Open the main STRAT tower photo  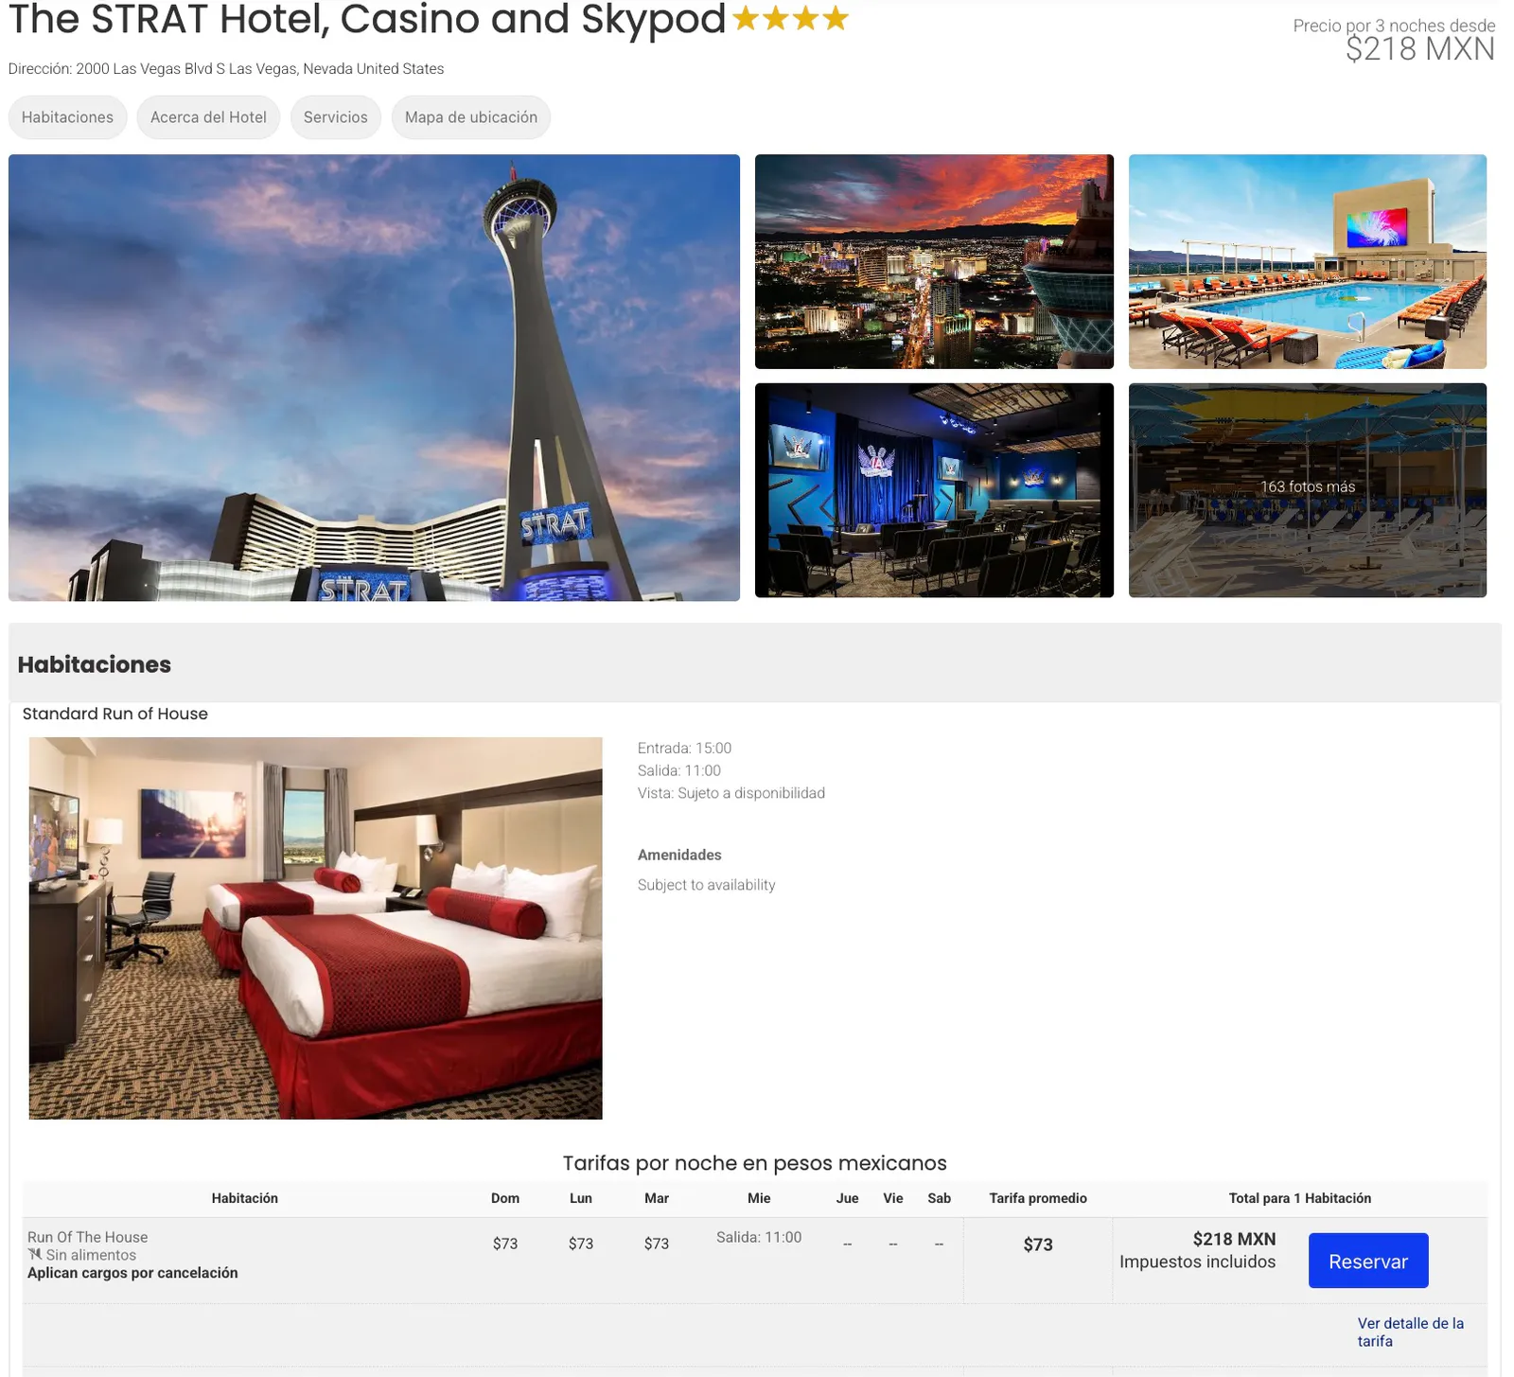(374, 378)
